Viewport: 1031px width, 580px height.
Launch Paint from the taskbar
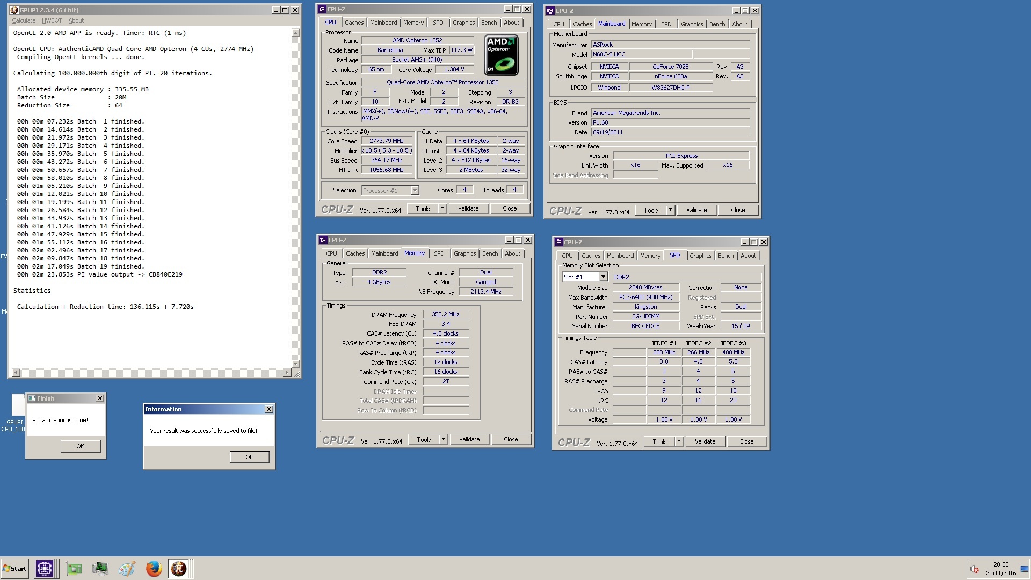tap(127, 568)
